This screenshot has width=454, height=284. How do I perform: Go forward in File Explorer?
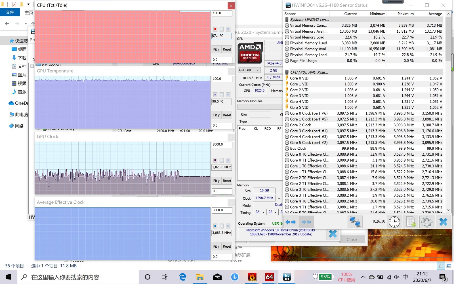click(17, 24)
